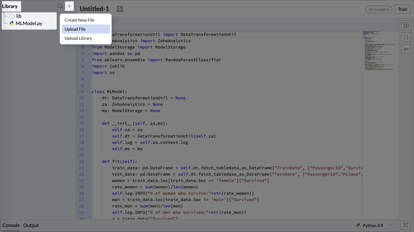Click line number 21 in gutter
The width and height of the screenshot is (414, 232).
[81, 161]
